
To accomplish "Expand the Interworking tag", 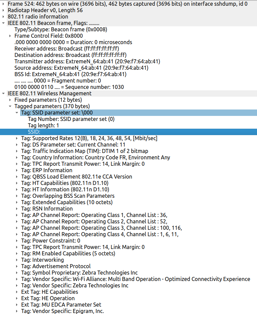I will (x=17, y=260).
